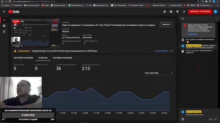Click the playbacks count value 26

click(x=59, y=68)
